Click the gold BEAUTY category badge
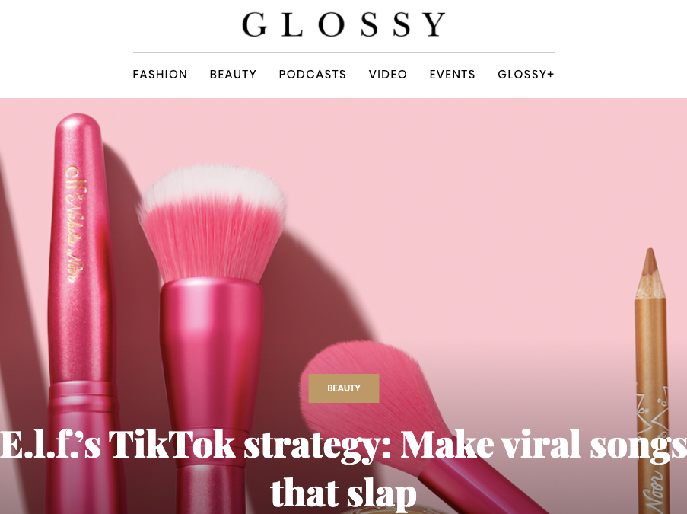This screenshot has width=687, height=514. tap(344, 388)
